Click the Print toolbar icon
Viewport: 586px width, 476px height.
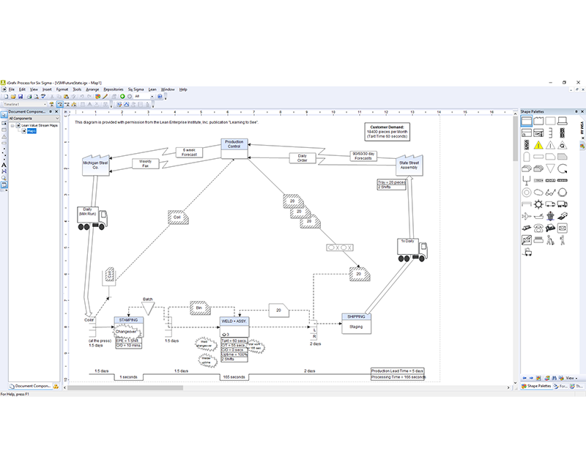pyautogui.click(x=29, y=96)
